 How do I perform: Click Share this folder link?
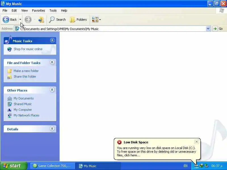coord(25,76)
